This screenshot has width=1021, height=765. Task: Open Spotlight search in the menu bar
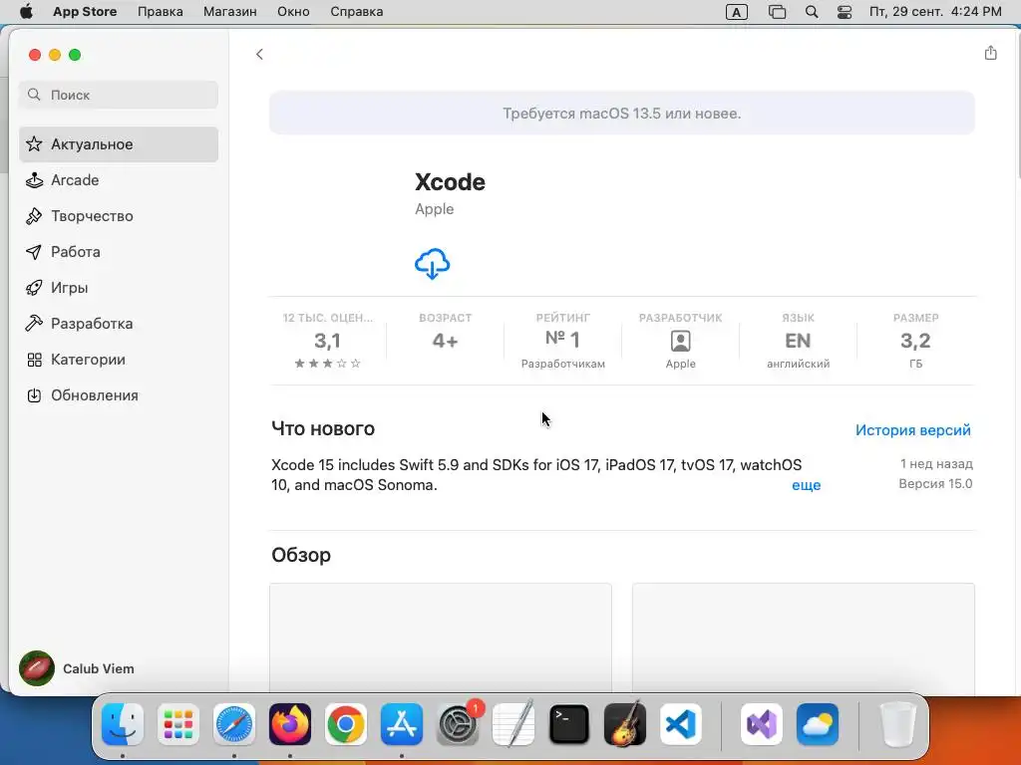812,12
